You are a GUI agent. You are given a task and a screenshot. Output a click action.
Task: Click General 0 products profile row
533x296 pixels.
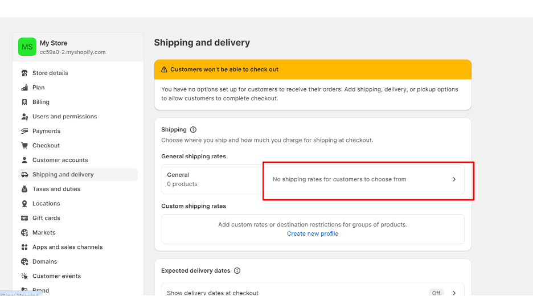pyautogui.click(x=313, y=179)
